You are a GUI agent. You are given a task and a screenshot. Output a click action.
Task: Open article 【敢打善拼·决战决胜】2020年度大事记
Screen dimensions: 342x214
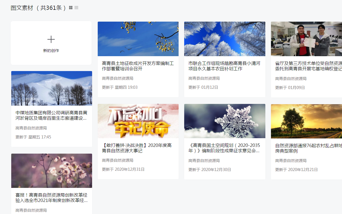tap(137, 148)
